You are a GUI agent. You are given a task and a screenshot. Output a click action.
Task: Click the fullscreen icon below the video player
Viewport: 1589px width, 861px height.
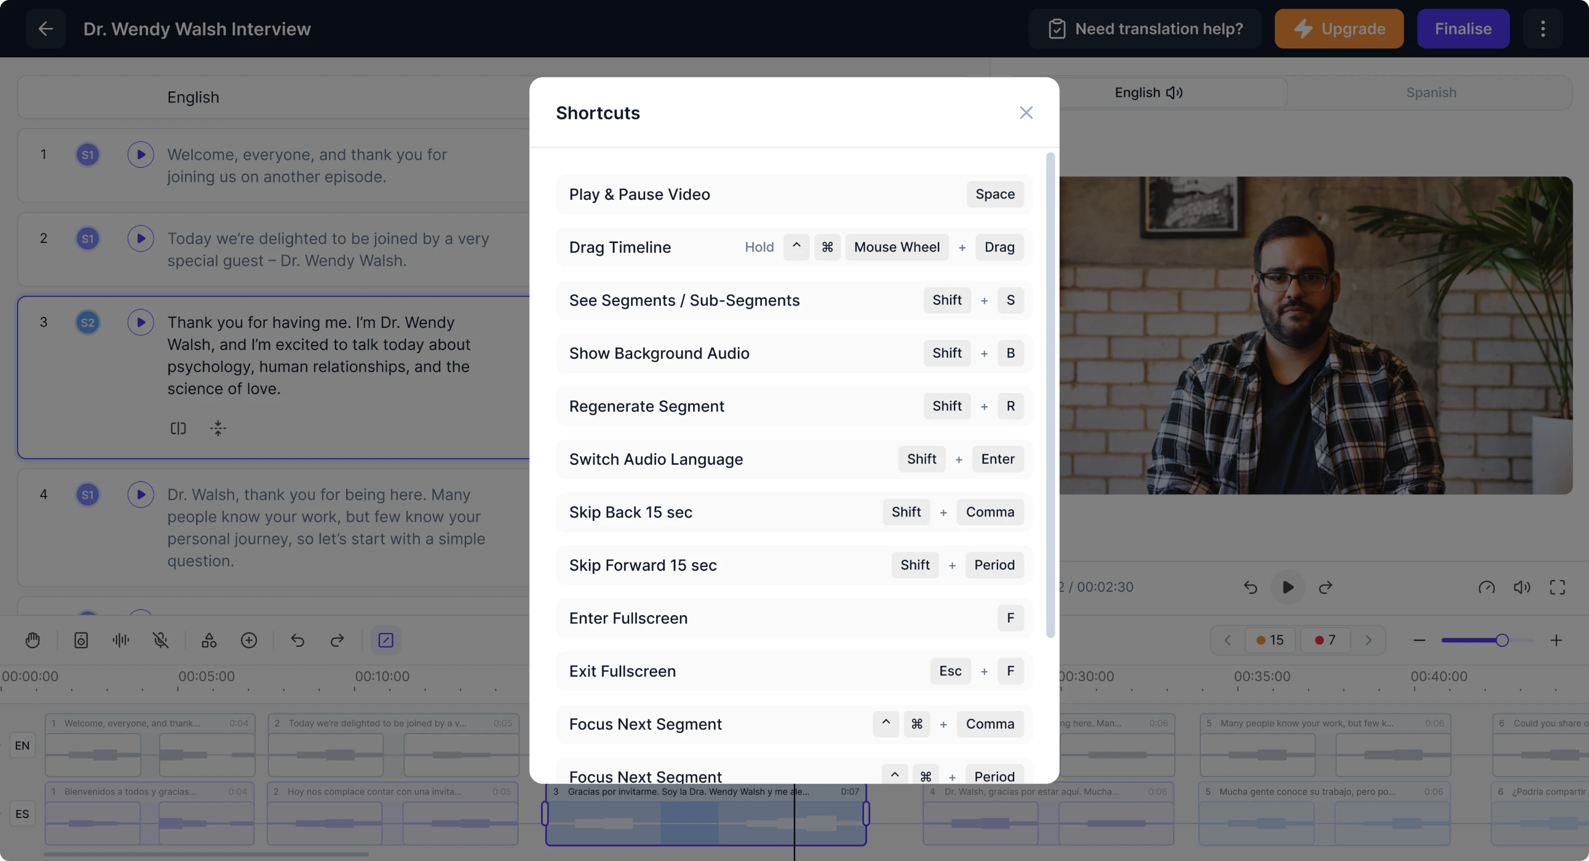pos(1557,587)
